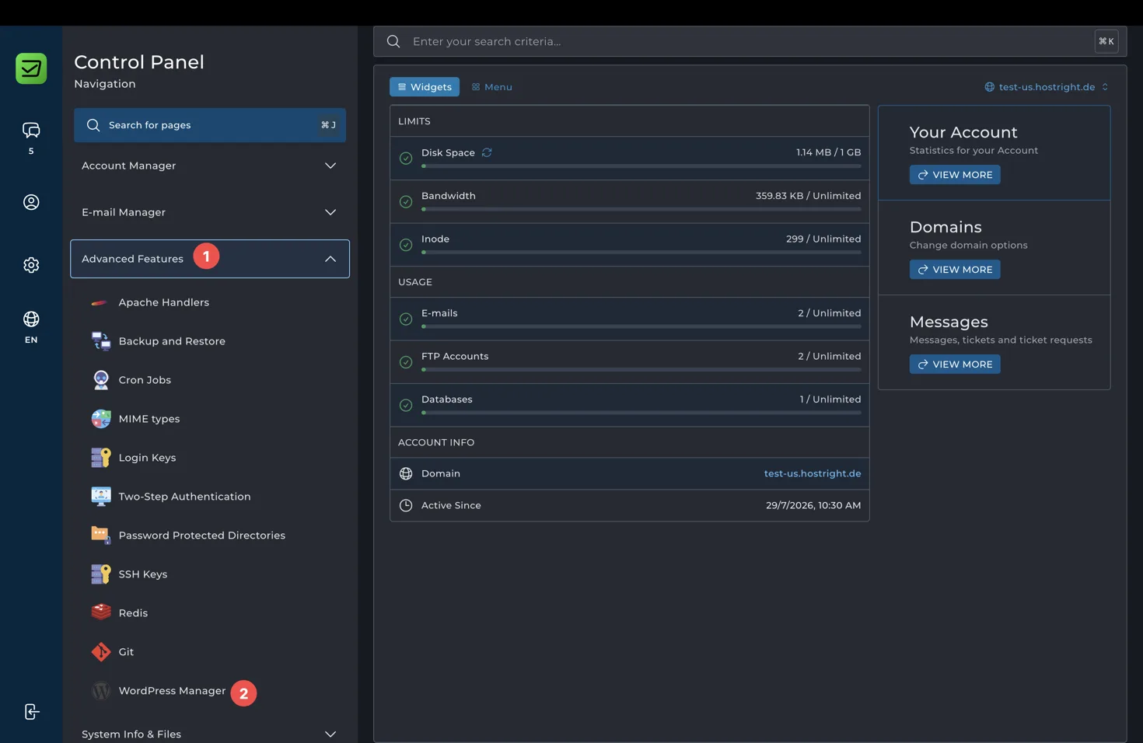Click the Apache Handlers feather icon

100,302
